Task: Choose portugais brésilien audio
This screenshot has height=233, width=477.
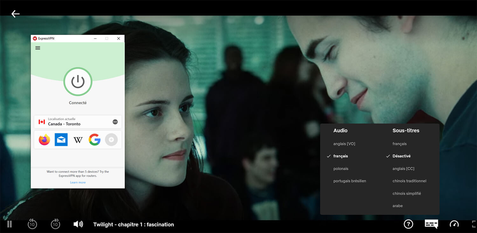Action: pos(350,181)
